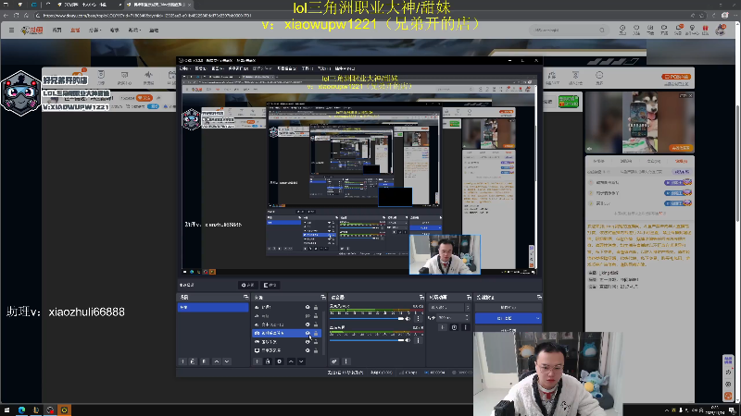This screenshot has width=741, height=416.
Task: Open Microsoft Edge from Windows taskbar
Action: coord(21,410)
